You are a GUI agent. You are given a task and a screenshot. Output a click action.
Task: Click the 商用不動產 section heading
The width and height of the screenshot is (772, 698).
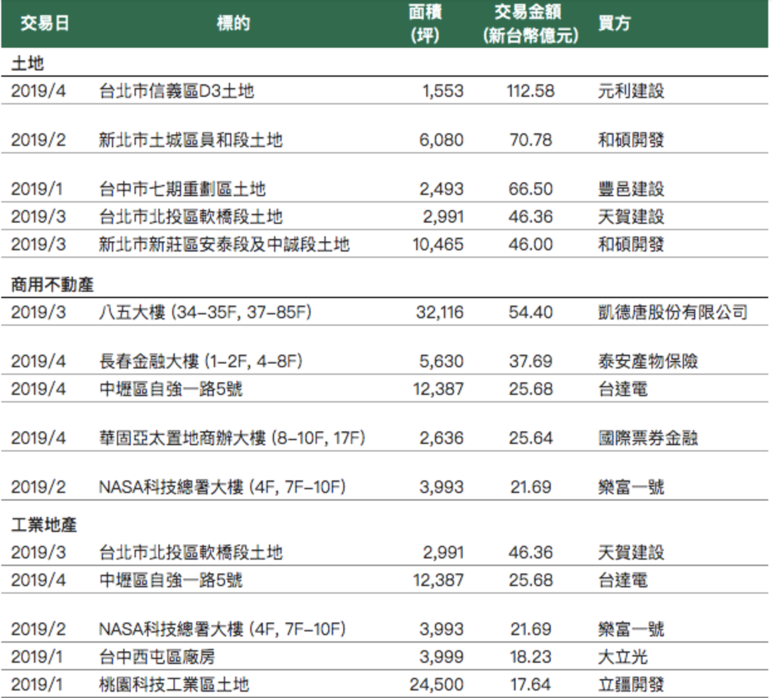(52, 285)
